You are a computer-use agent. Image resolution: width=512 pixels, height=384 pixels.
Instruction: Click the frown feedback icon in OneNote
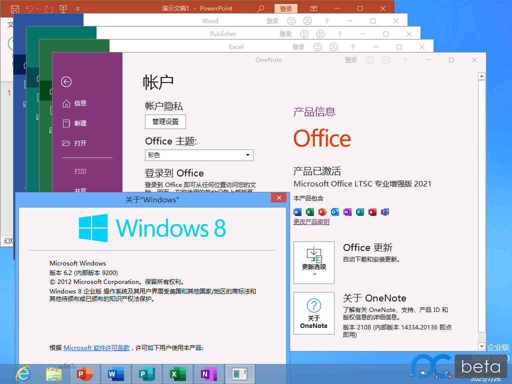click(x=386, y=60)
